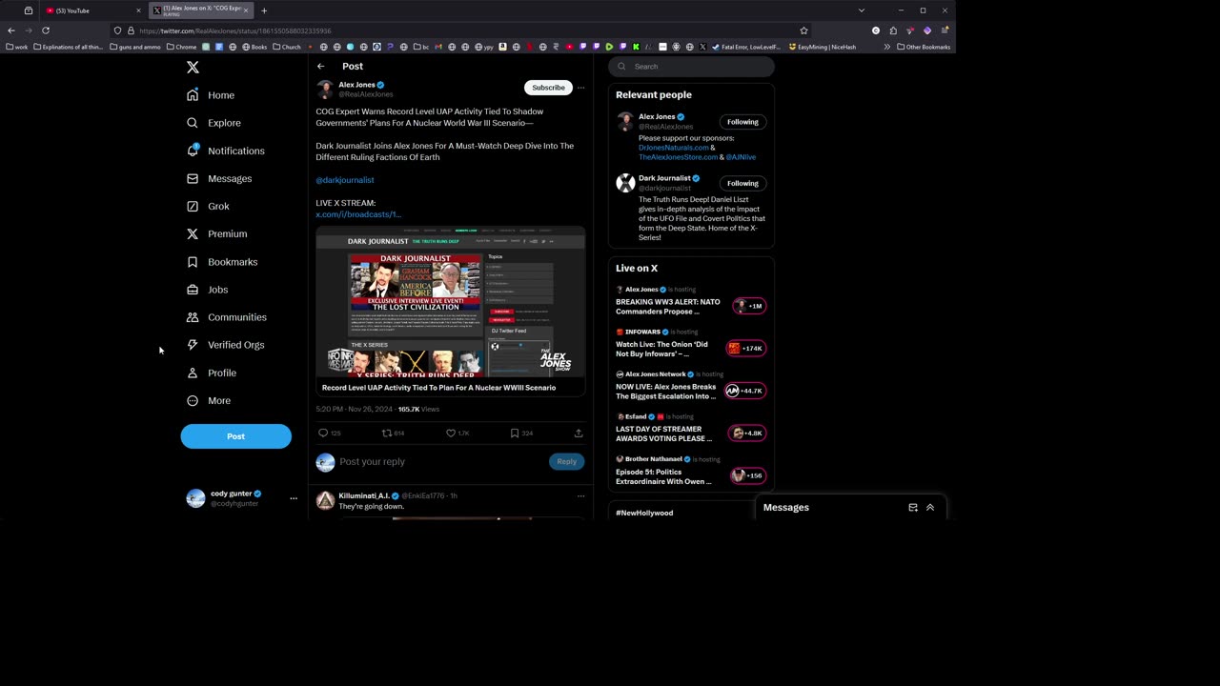Open the @darkjournalist mention link

click(345, 180)
